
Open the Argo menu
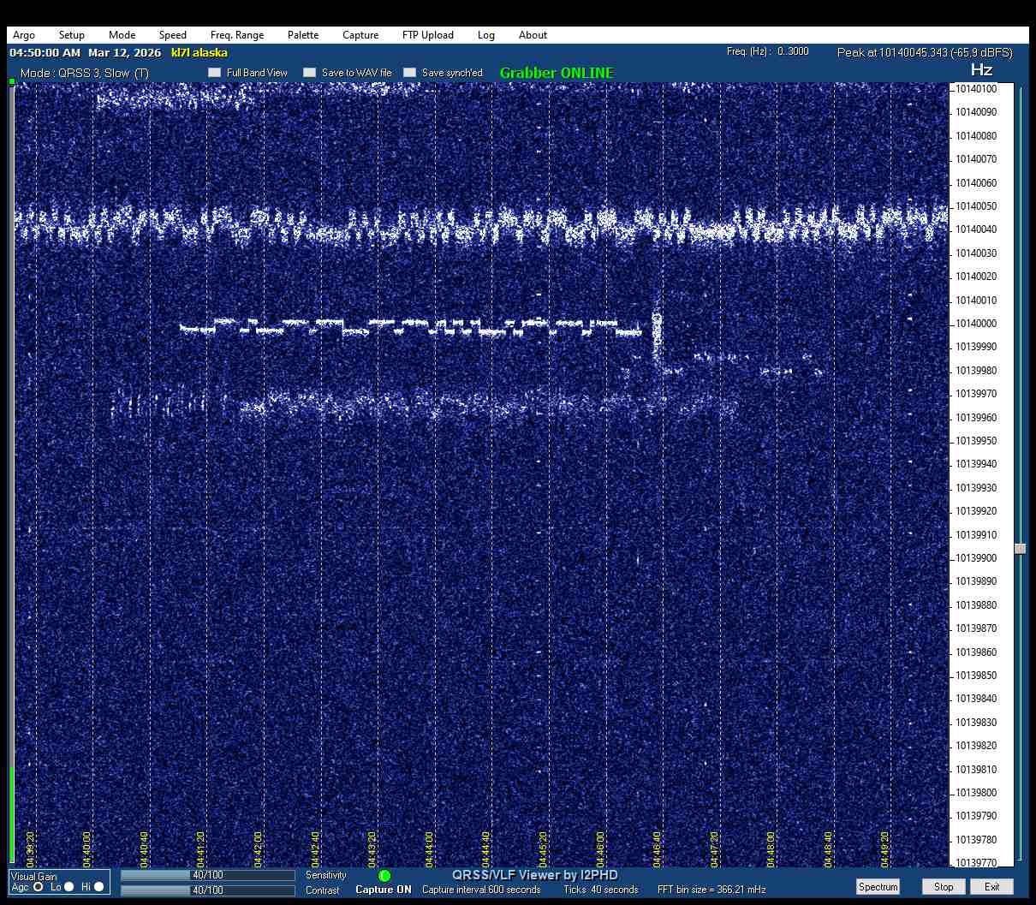click(x=24, y=35)
